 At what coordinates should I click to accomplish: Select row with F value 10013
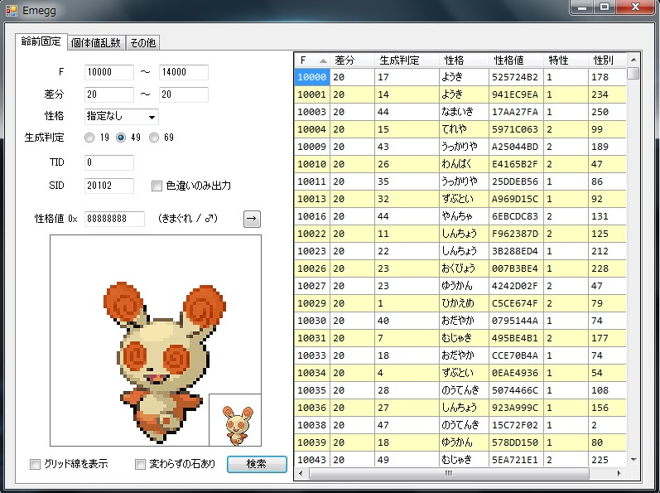[x=460, y=199]
